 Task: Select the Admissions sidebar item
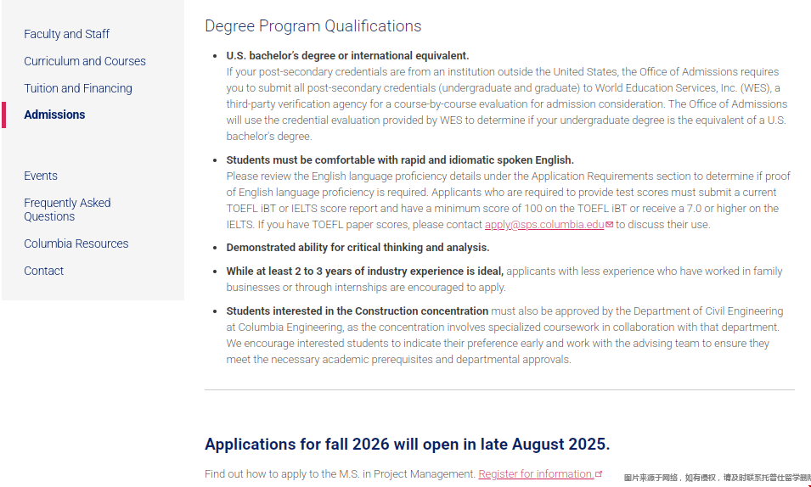(54, 115)
